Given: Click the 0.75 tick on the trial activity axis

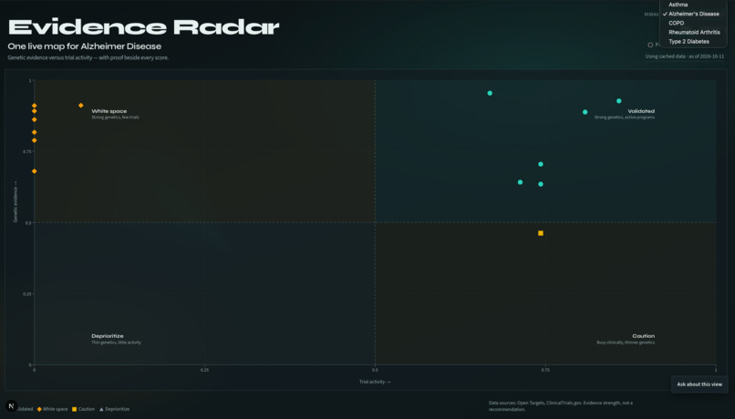Looking at the screenshot, I should pos(545,370).
